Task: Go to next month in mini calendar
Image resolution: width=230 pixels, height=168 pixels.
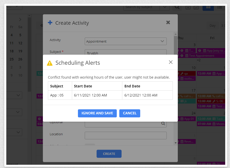Action: 20,19
